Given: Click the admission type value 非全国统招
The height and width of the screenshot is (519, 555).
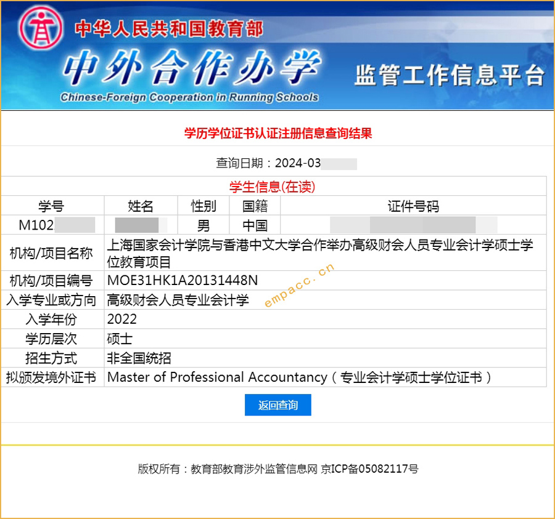Looking at the screenshot, I should coord(139,358).
